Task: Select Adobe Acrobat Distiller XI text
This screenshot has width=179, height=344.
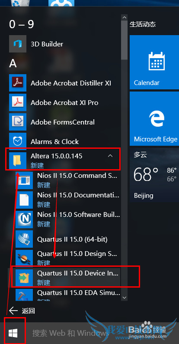Action: pos(71,83)
